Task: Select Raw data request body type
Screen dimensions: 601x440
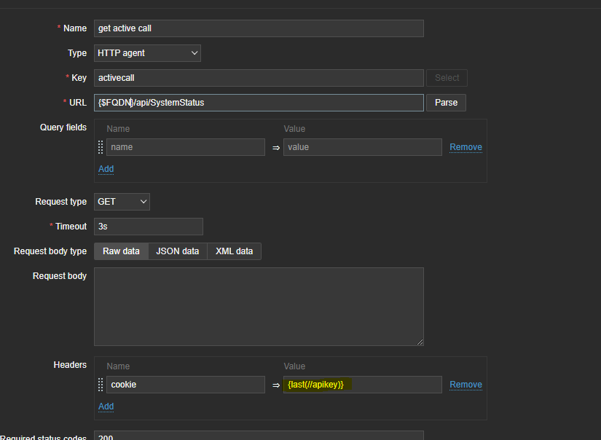Action: (x=121, y=251)
